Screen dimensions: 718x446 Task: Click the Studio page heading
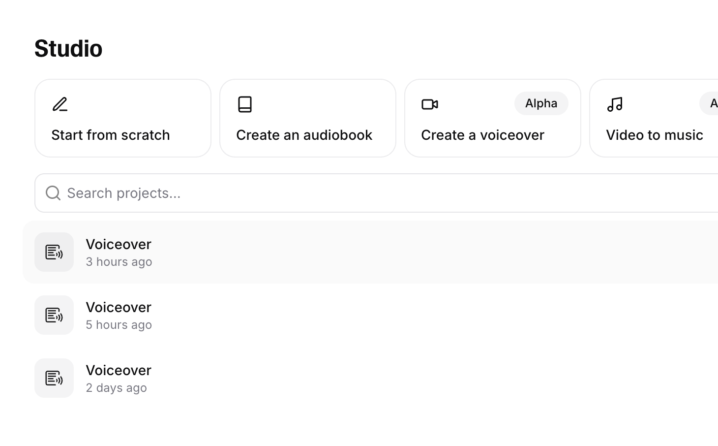coord(68,48)
